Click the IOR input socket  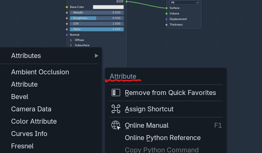(67, 24)
